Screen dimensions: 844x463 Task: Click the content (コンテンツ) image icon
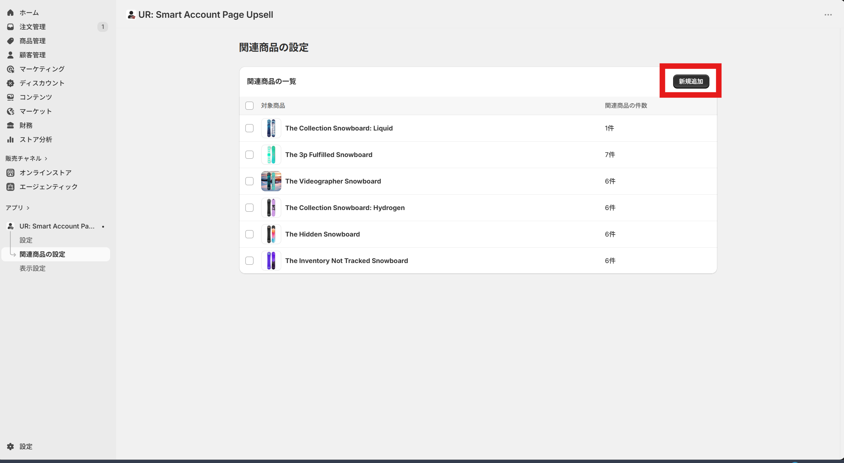pos(10,97)
